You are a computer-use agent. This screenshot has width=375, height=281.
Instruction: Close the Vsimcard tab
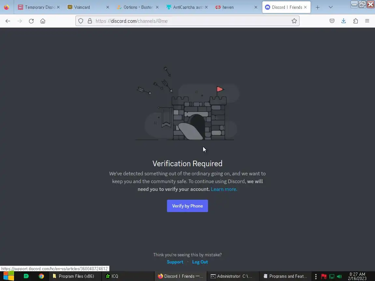point(108,7)
